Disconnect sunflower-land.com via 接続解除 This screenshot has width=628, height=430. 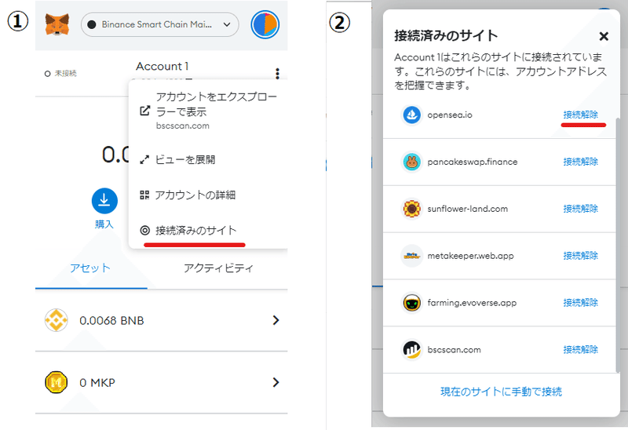[580, 209]
